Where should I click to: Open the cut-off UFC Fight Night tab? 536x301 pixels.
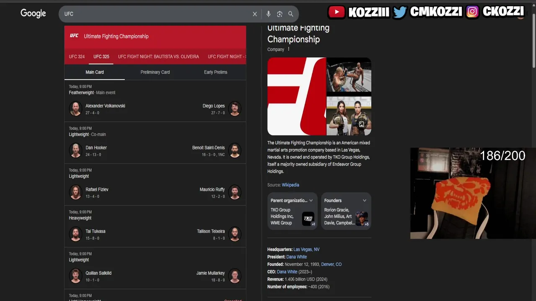[227, 56]
